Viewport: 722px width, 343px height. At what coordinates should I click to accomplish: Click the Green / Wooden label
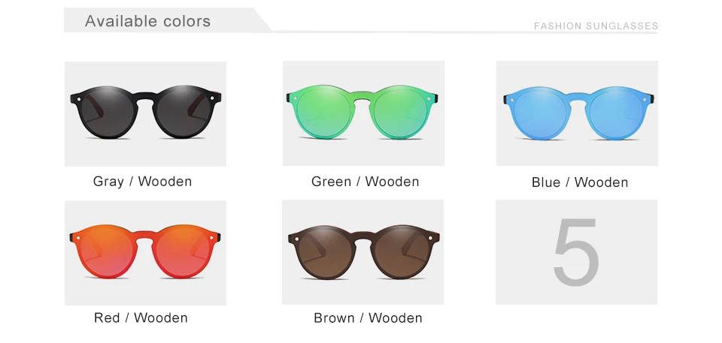[366, 182]
